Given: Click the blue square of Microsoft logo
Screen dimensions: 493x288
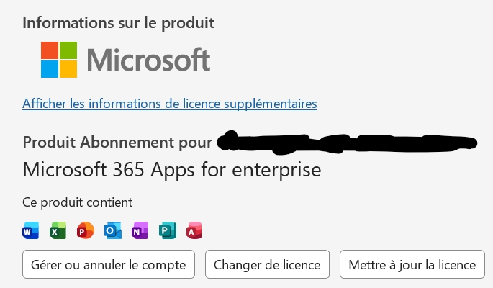Looking at the screenshot, I should [x=49, y=68].
